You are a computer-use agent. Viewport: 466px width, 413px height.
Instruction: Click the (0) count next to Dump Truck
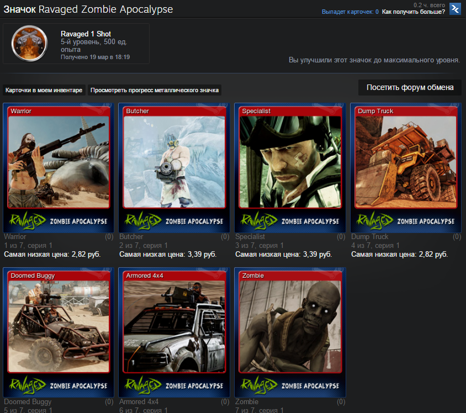pyautogui.click(x=457, y=236)
